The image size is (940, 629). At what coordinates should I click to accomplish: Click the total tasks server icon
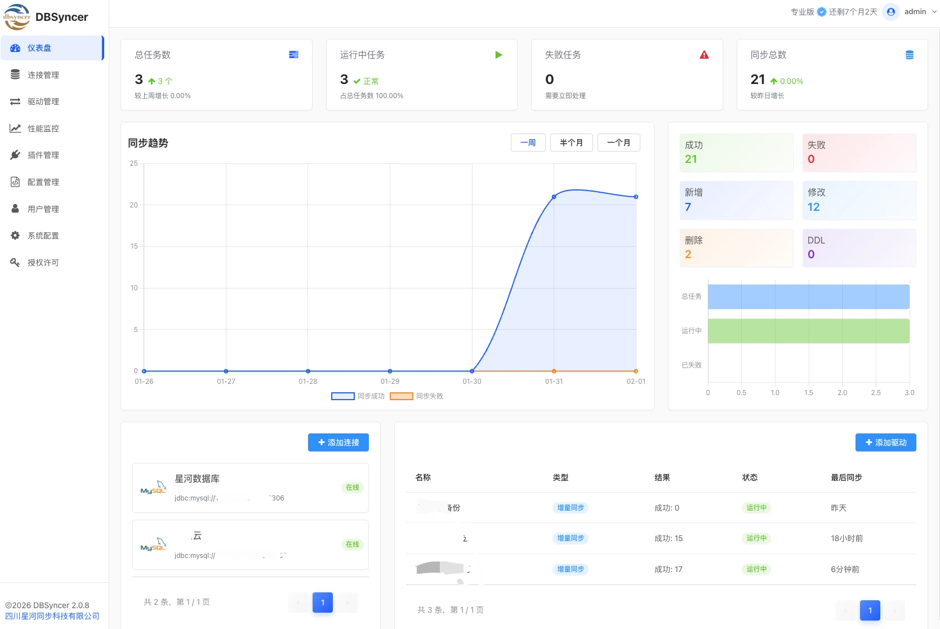pyautogui.click(x=293, y=55)
